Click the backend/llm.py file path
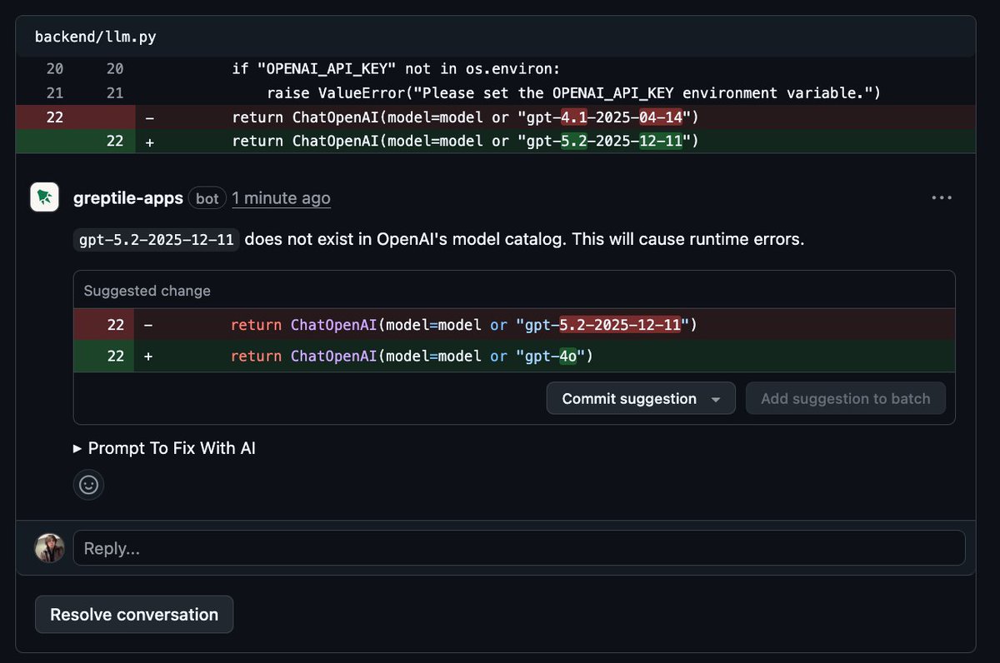This screenshot has height=663, width=1000. click(x=95, y=37)
